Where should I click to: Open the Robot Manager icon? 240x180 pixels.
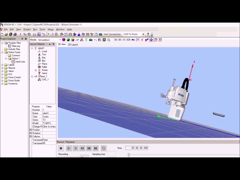[61, 34]
